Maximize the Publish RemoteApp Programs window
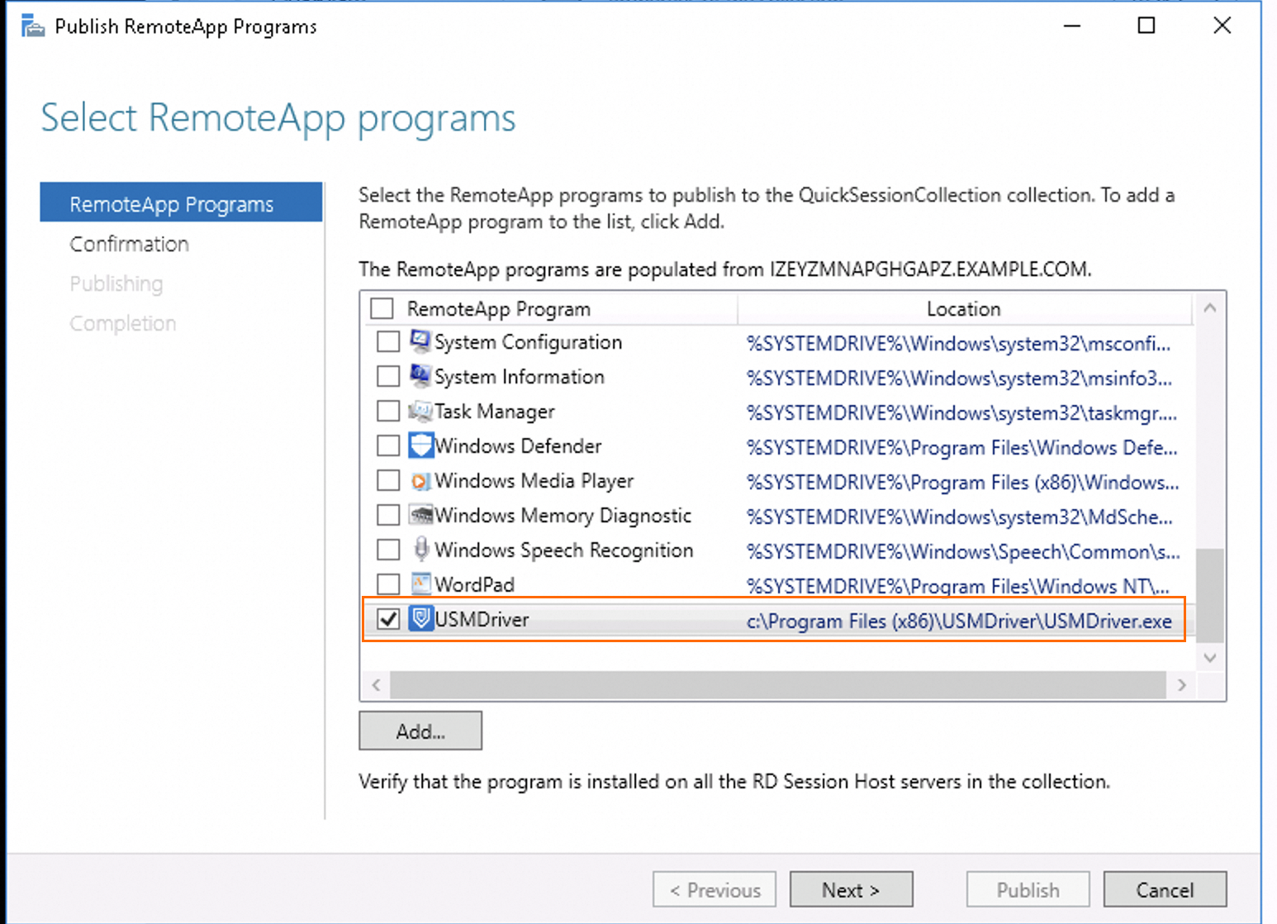The image size is (1277, 924). point(1146,26)
